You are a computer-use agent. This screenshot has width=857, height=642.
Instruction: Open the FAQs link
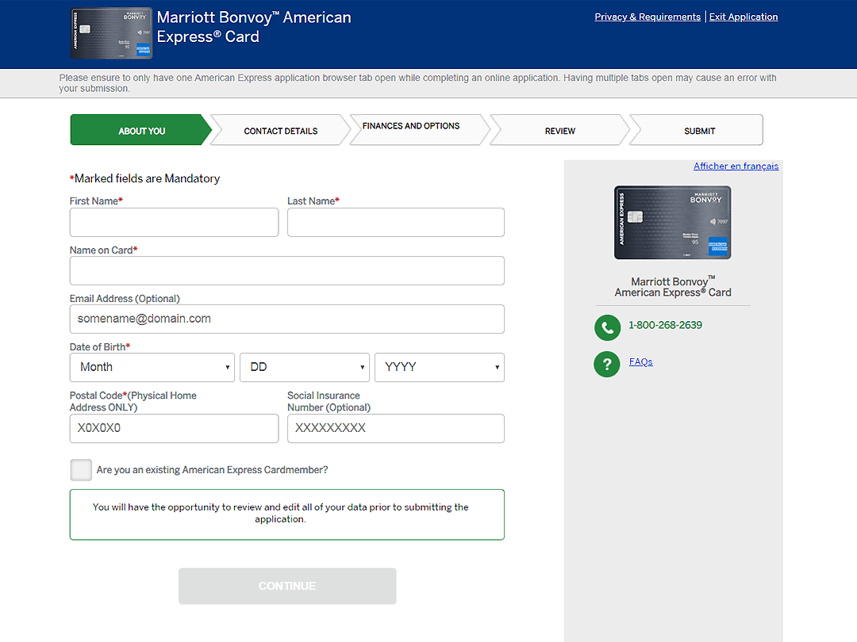tap(640, 362)
